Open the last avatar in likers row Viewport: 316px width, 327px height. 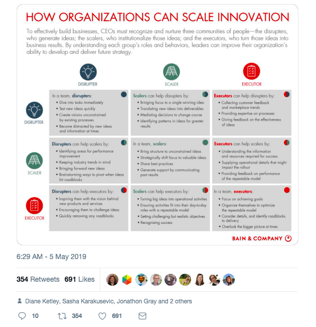(x=229, y=280)
